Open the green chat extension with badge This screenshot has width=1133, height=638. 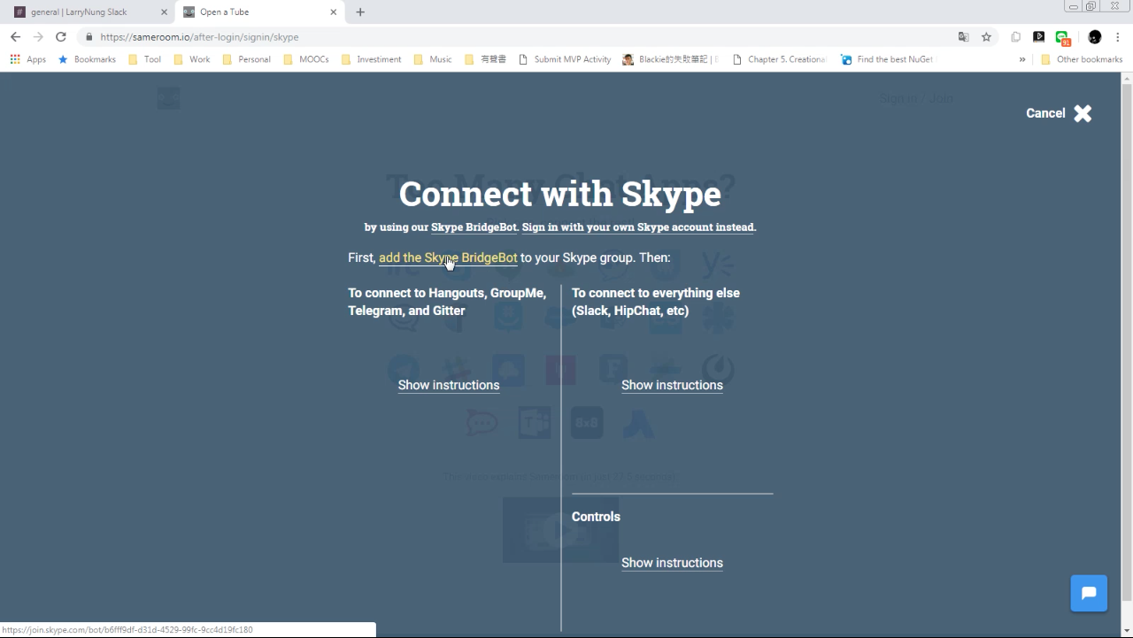tap(1062, 37)
